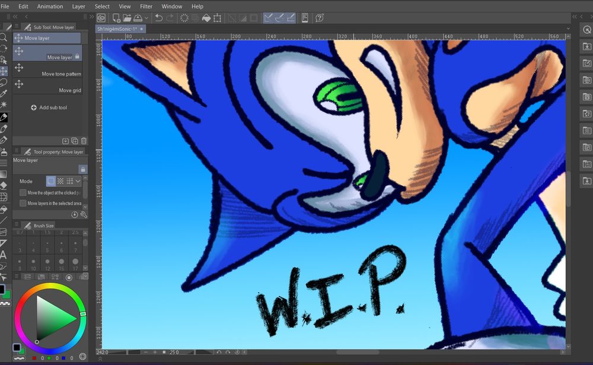Select the Fill bucket tool in tool palette

3,209
